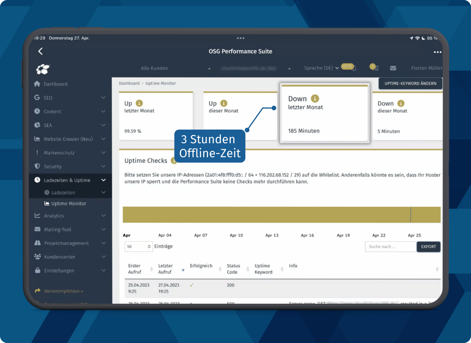Image resolution: width=471 pixels, height=343 pixels.
Task: Expand the Analytics menu chevron
Action: pos(103,215)
